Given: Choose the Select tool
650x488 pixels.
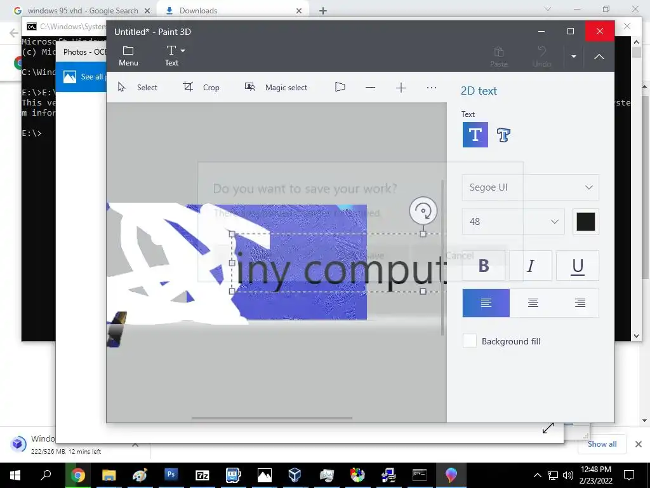Looking at the screenshot, I should point(138,87).
